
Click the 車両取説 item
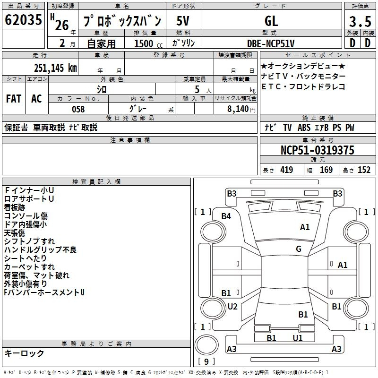[49, 127]
